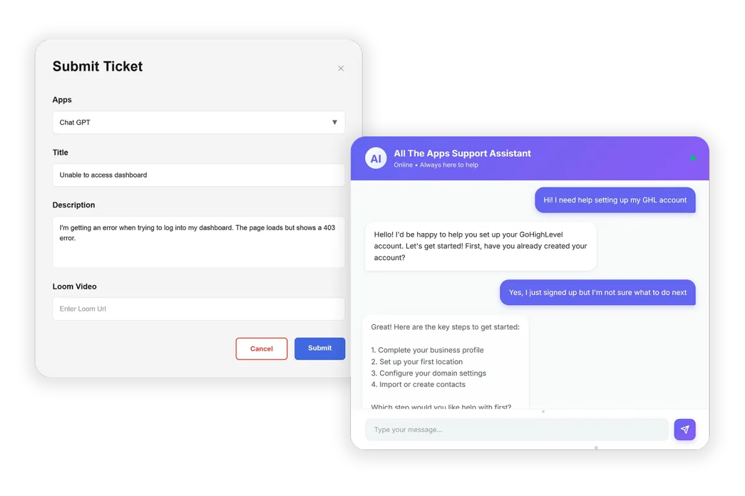
Task: Click inside the Description text area
Action: [x=199, y=242]
